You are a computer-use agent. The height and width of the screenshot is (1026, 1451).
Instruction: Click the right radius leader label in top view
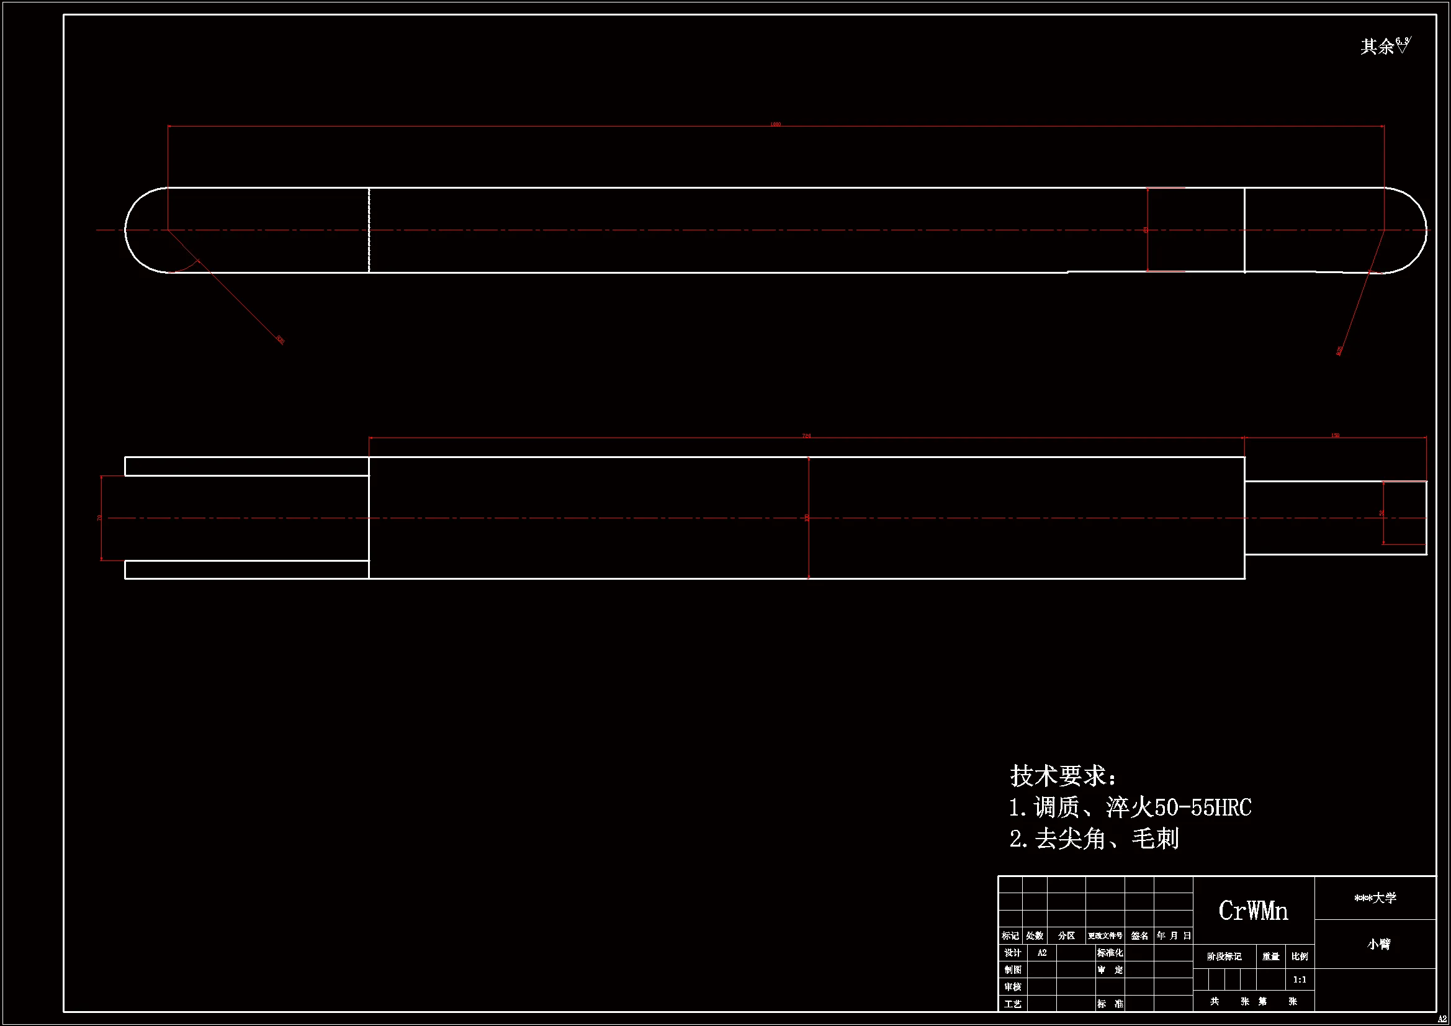click(x=1339, y=351)
